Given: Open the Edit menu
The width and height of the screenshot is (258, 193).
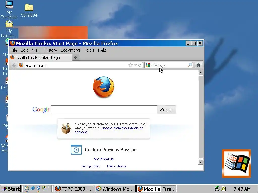Looking at the screenshot, I should pos(24,50).
